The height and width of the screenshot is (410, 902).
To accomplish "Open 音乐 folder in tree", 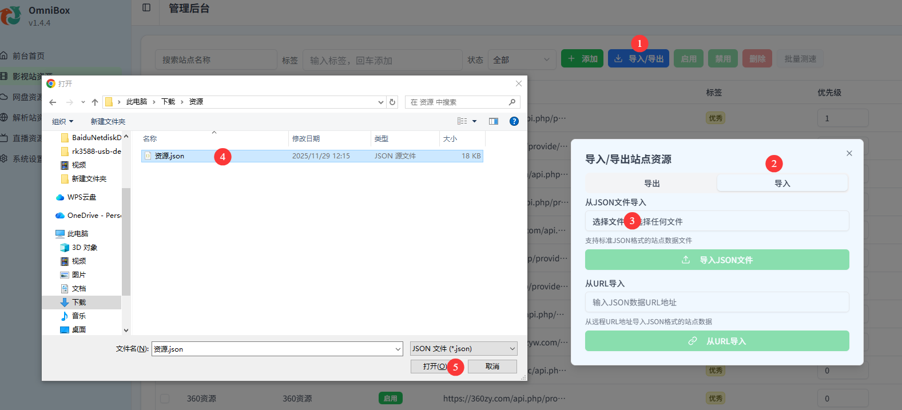I will (73, 316).
